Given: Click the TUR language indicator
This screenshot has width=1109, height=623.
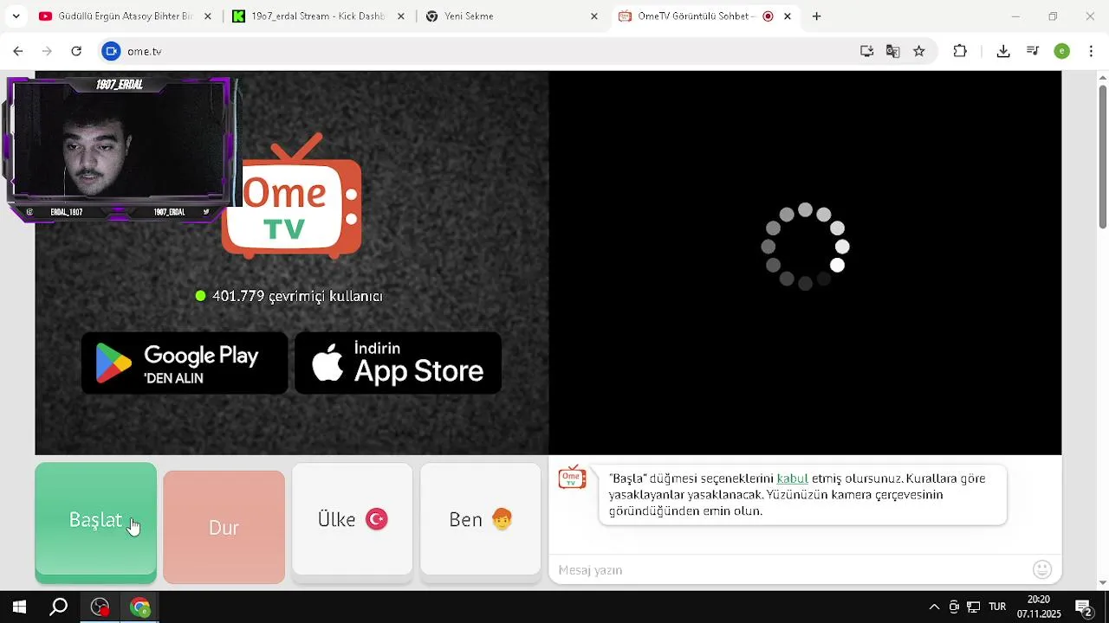Looking at the screenshot, I should [997, 607].
